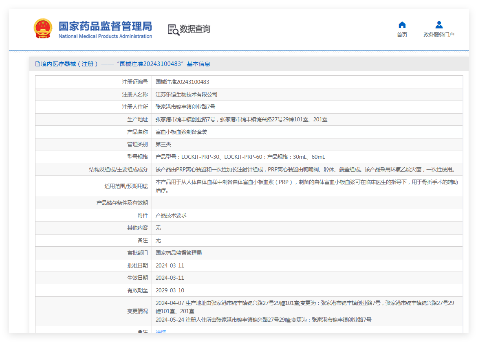Click 产品技术要求 attachment text
Viewport: 478px width, 342px height.
pyautogui.click(x=171, y=215)
